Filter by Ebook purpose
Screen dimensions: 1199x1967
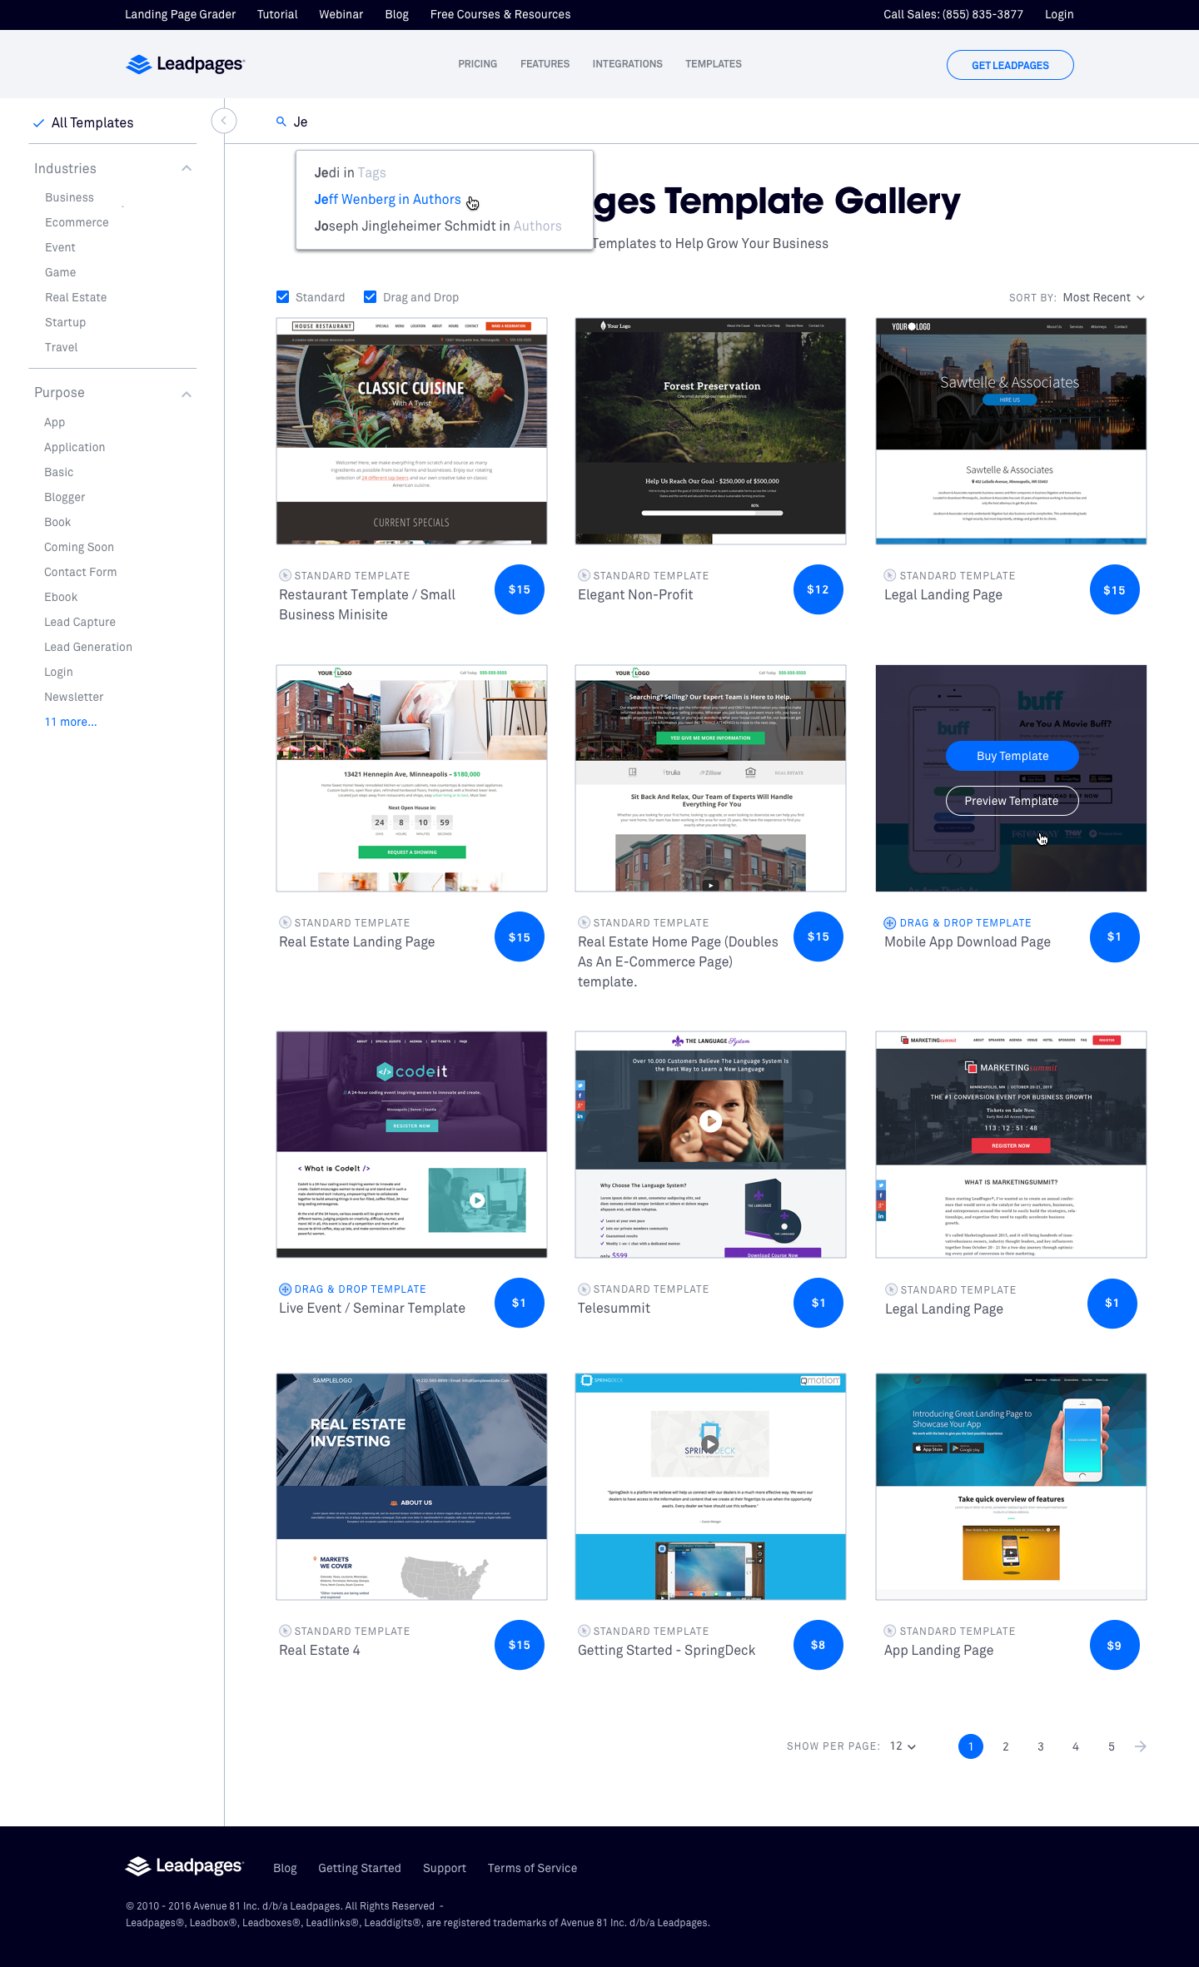61,597
